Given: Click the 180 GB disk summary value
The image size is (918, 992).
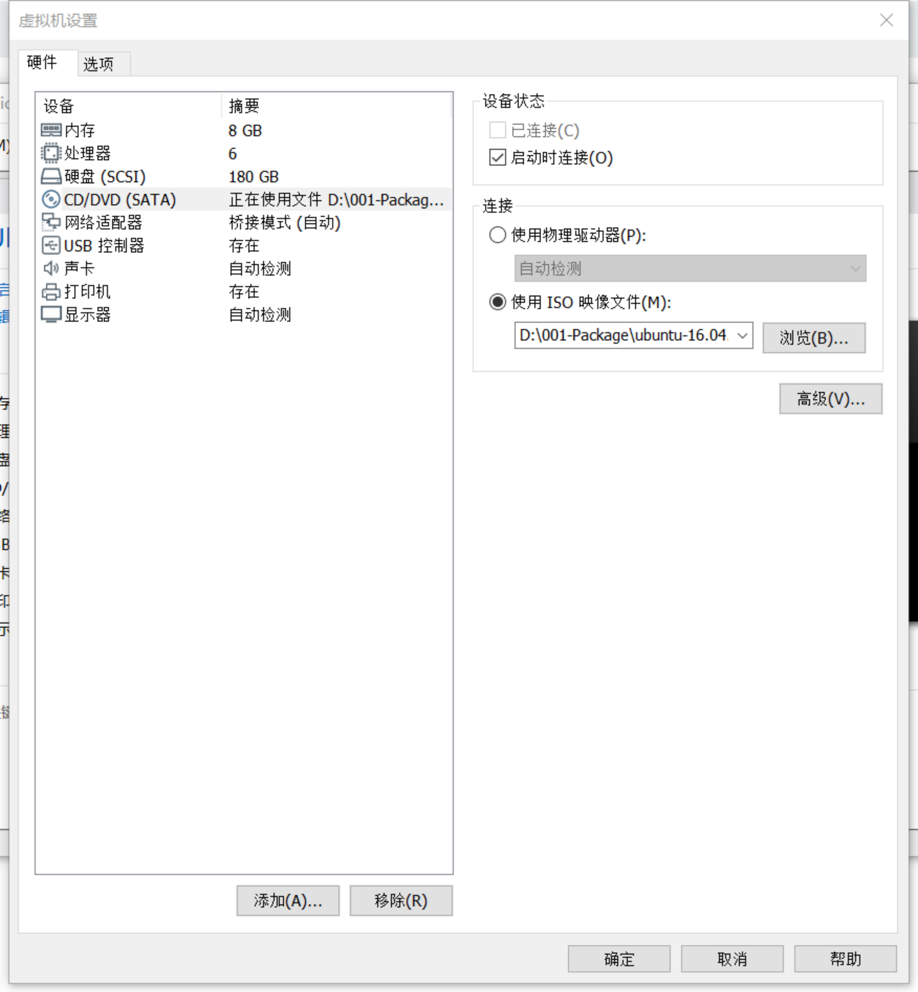Looking at the screenshot, I should pyautogui.click(x=254, y=177).
